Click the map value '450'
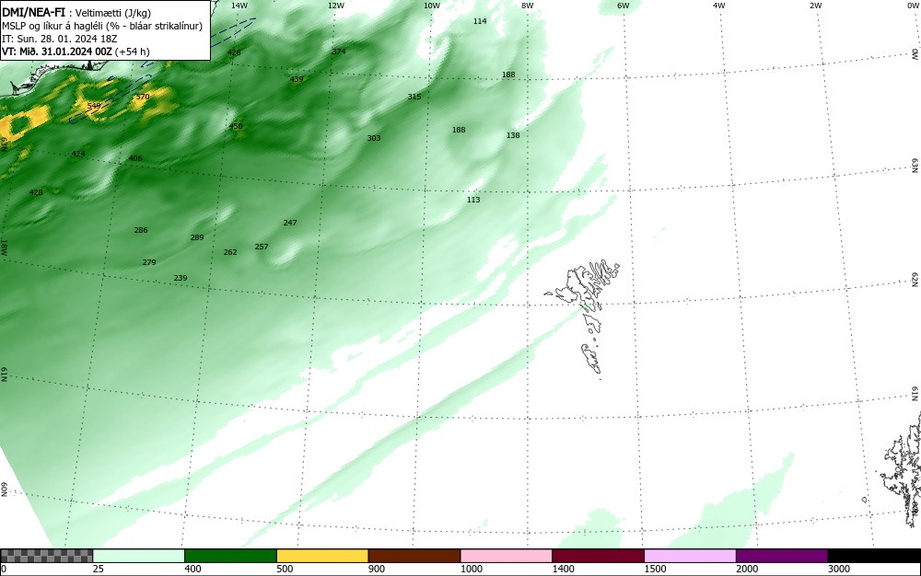 click(235, 127)
